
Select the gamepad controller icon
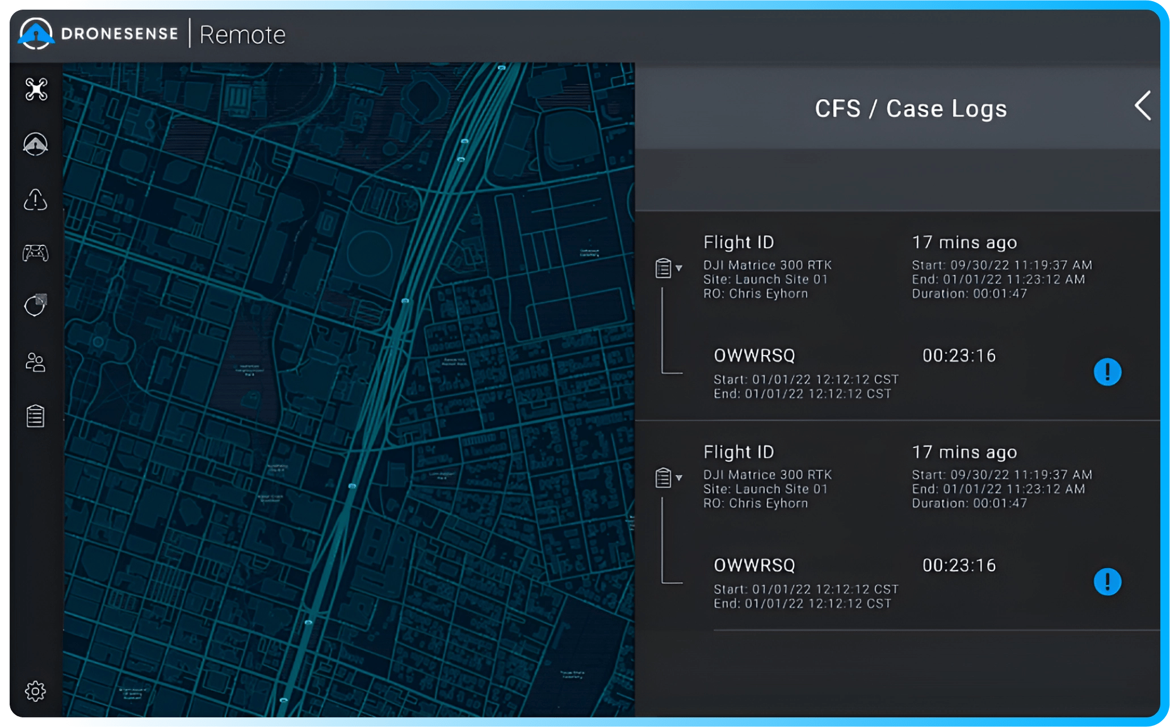tap(35, 252)
